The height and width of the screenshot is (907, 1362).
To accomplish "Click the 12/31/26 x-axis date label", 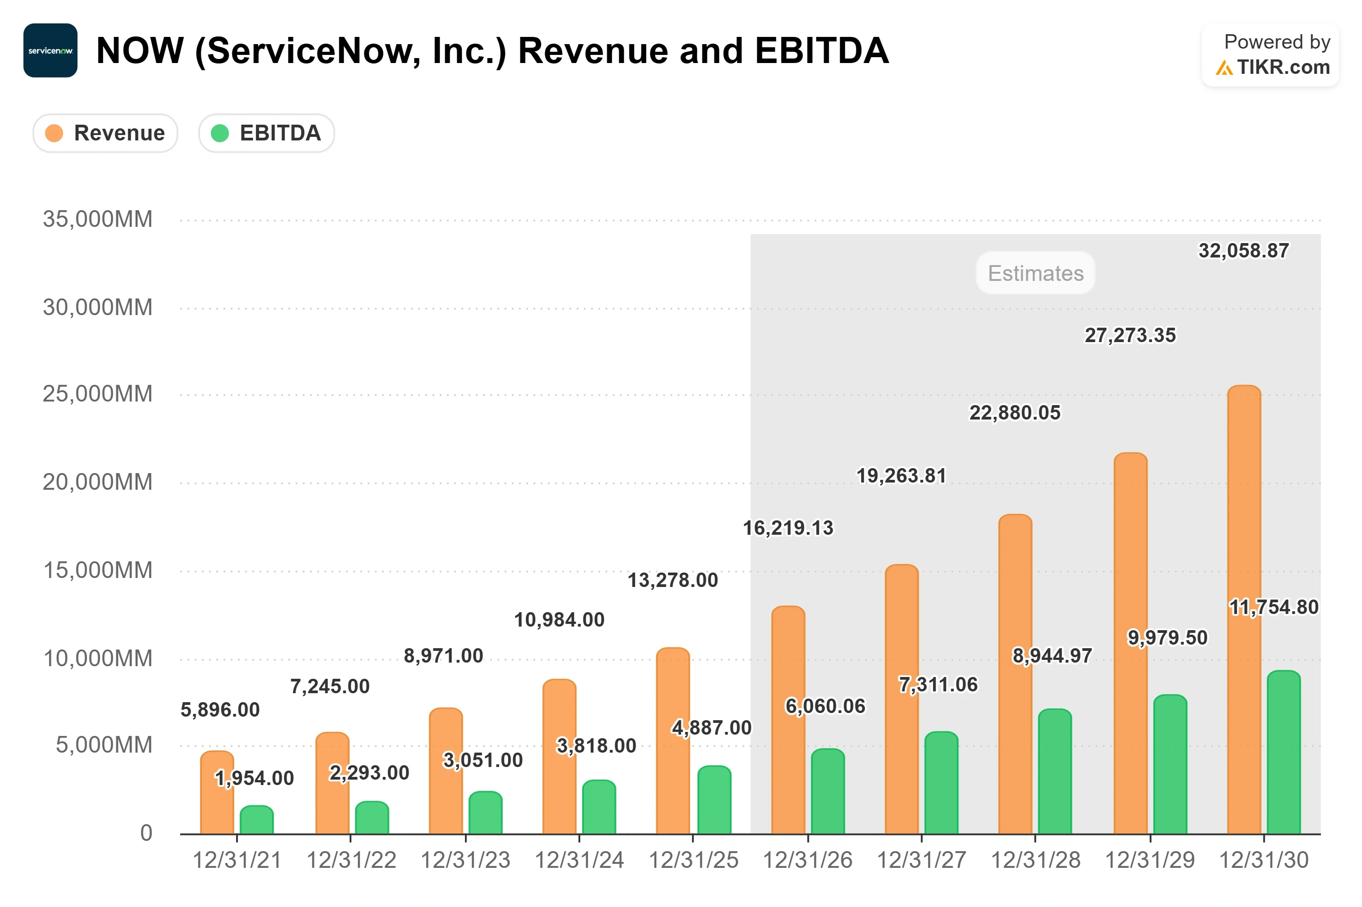I will (x=807, y=860).
